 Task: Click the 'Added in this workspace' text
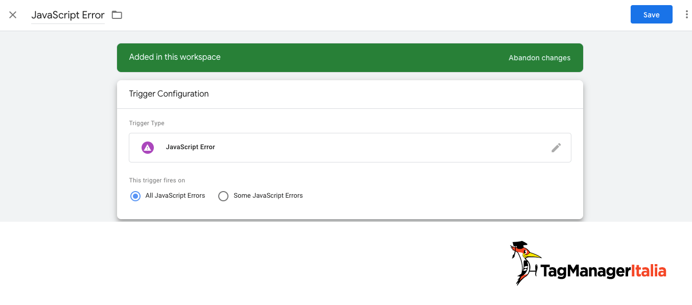click(x=175, y=57)
